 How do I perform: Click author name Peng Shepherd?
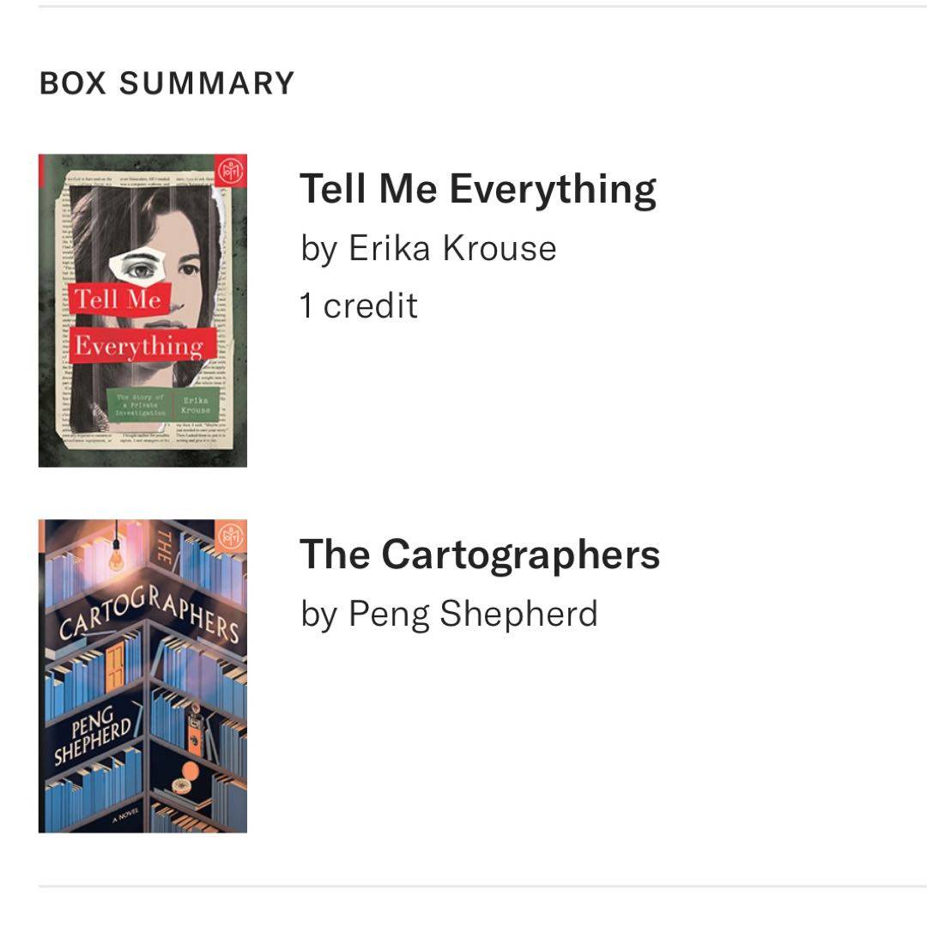point(472,615)
